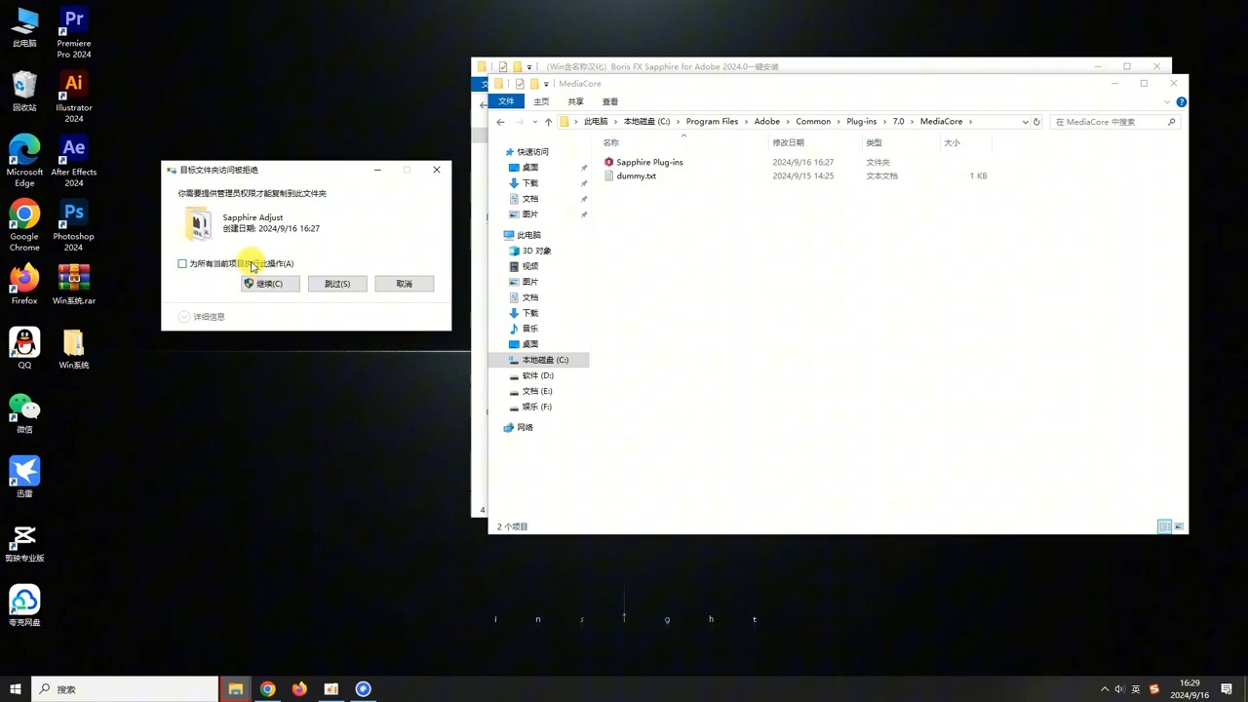Image resolution: width=1248 pixels, height=702 pixels.
Task: Select Google Chrome desktop icon
Action: coord(24,225)
